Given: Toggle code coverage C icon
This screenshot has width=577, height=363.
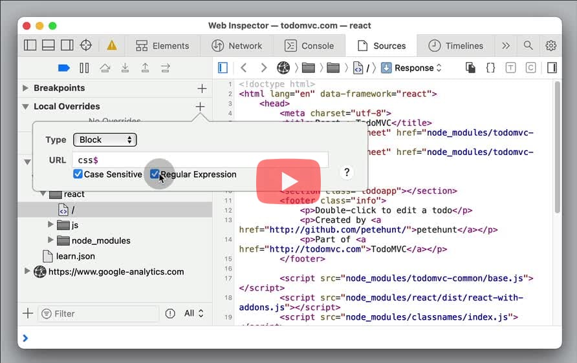Looking at the screenshot, I should [530, 68].
